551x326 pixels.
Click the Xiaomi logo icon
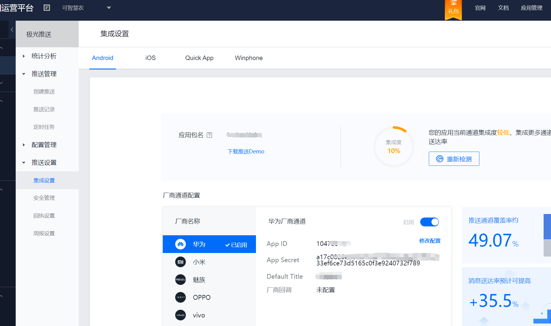[181, 262]
